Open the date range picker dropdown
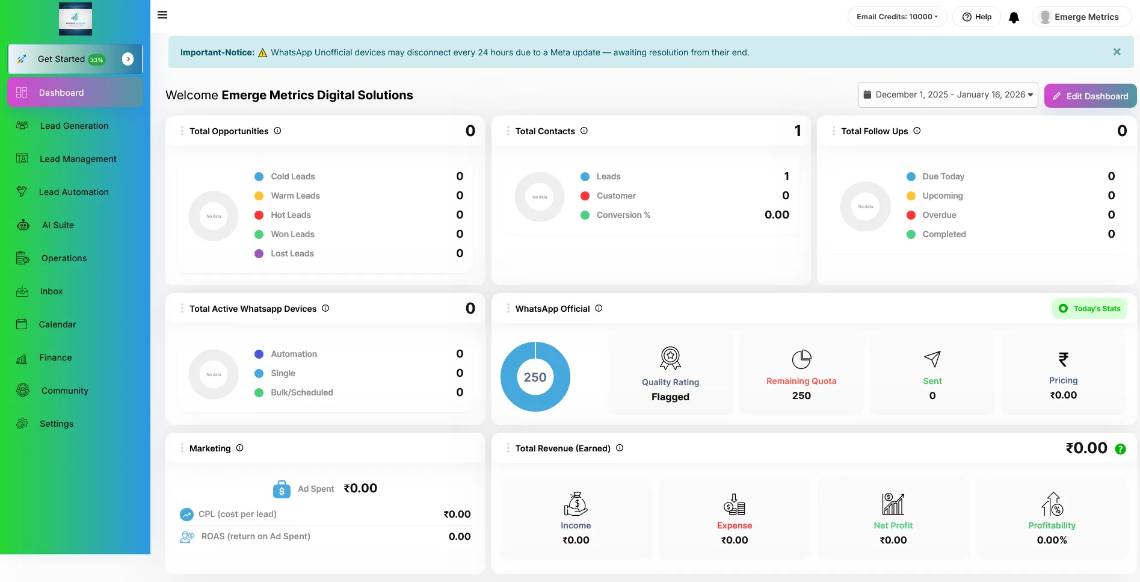Viewport: 1140px width, 582px height. [947, 95]
